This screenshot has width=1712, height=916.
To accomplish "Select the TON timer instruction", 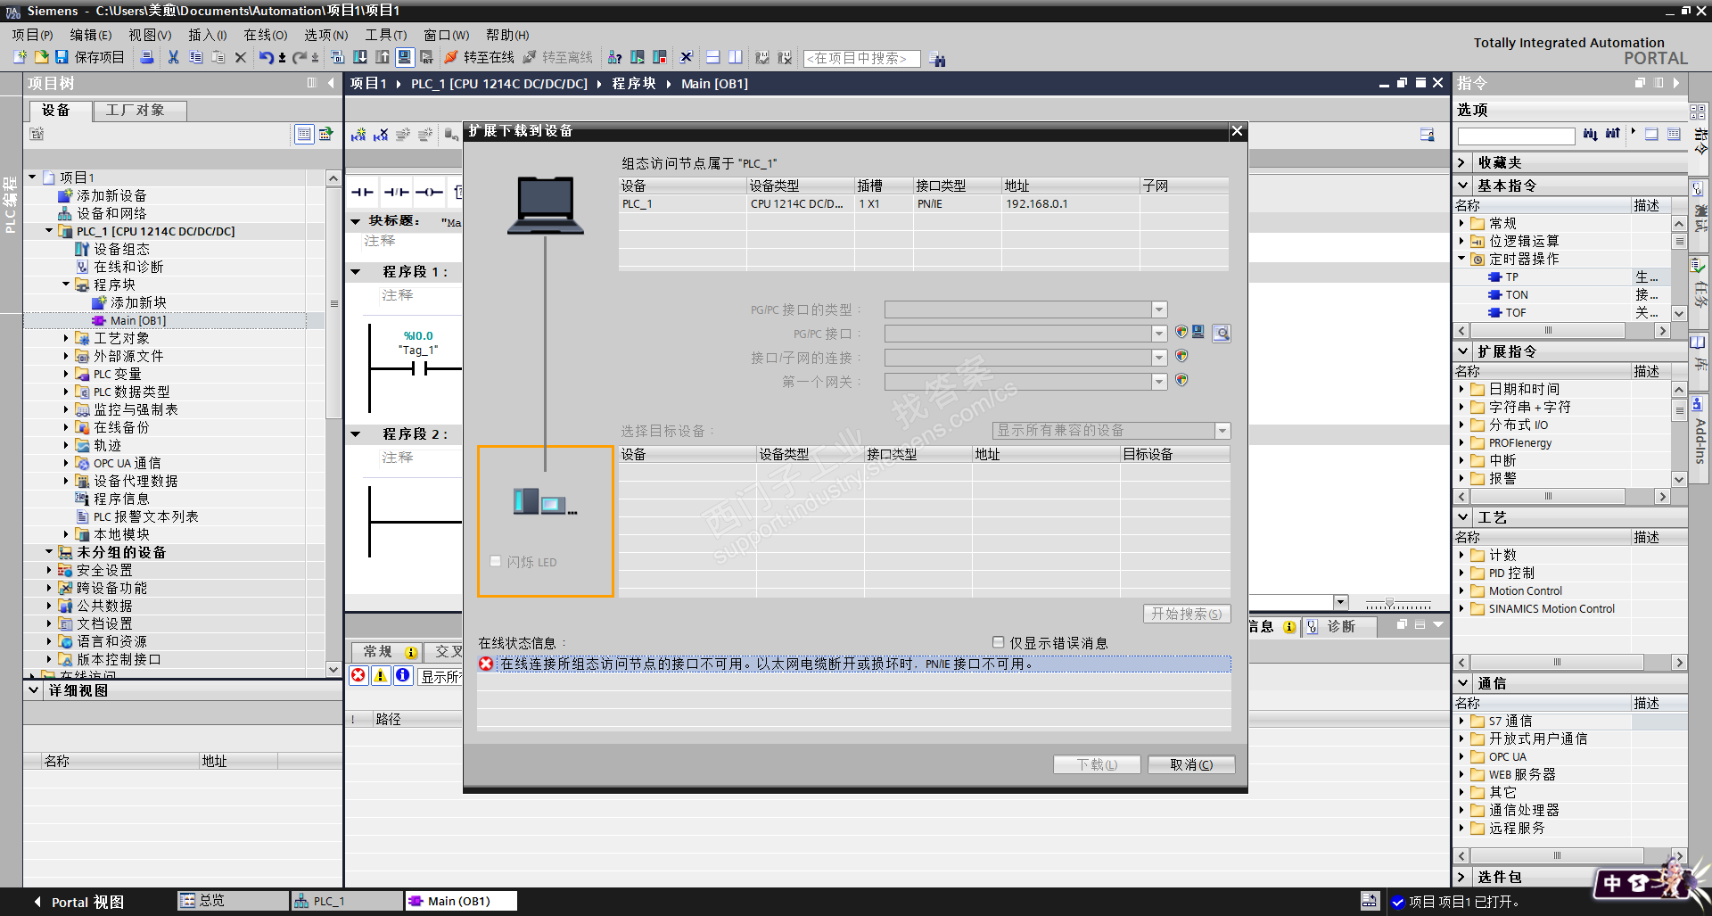I will tap(1516, 294).
